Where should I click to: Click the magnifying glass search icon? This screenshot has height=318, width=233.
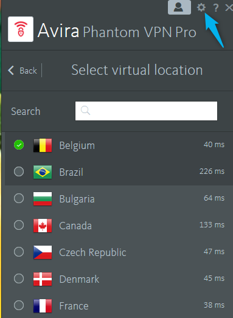tap(85, 111)
